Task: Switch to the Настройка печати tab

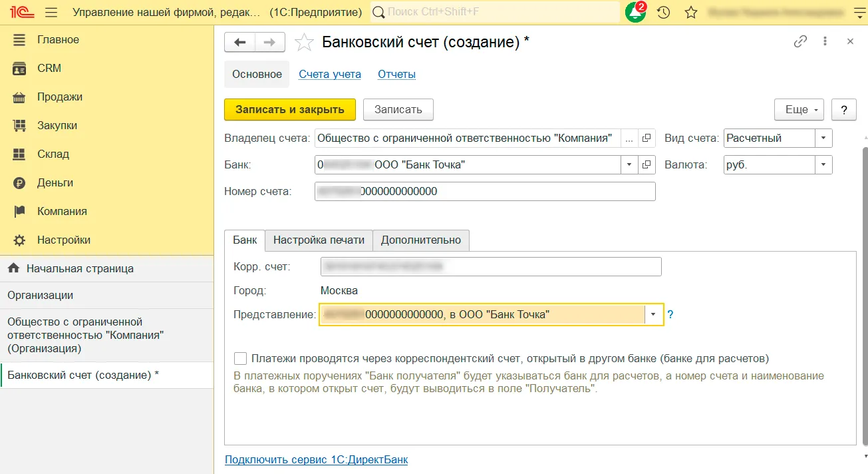Action: click(319, 240)
